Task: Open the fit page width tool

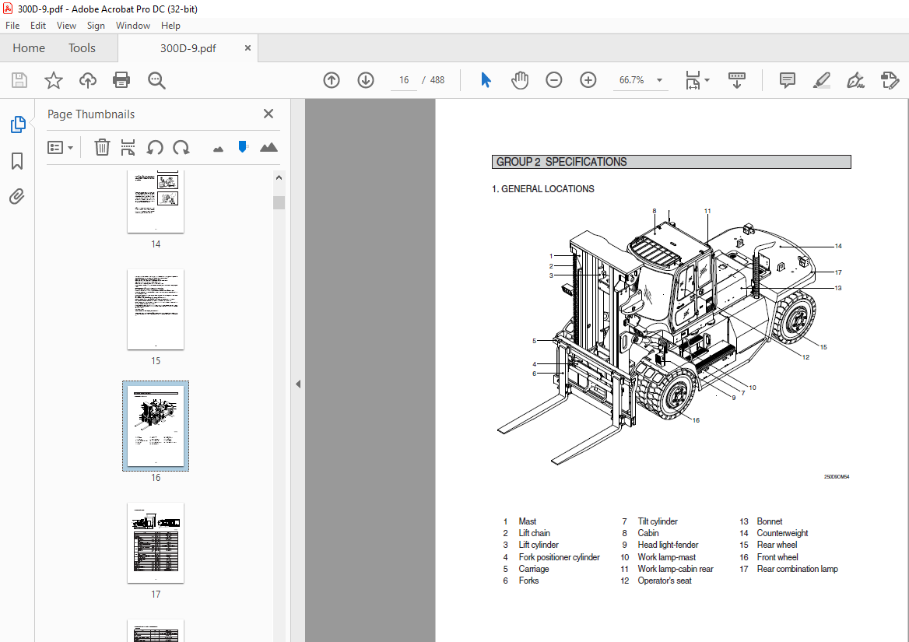Action: pyautogui.click(x=693, y=80)
